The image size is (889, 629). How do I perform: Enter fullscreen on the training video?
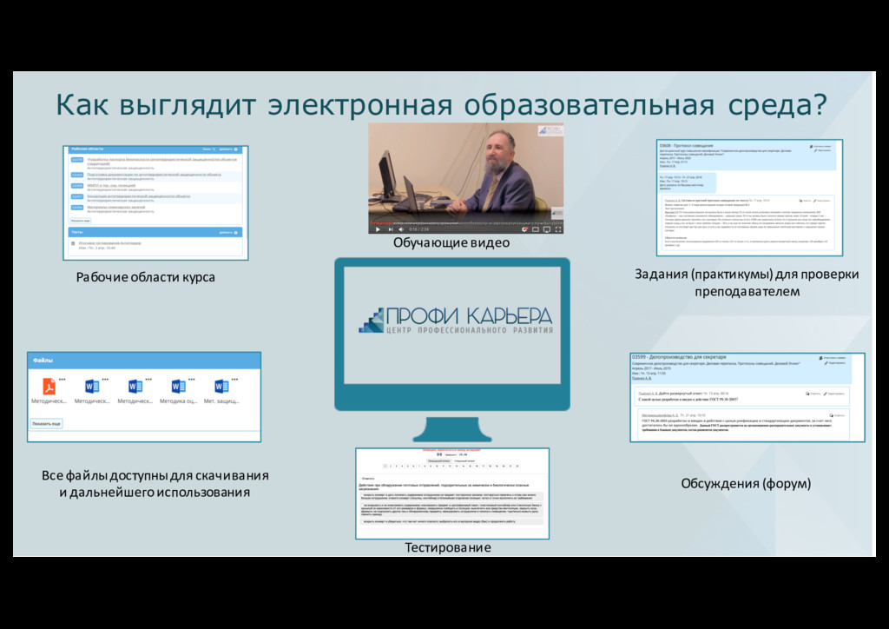558,229
